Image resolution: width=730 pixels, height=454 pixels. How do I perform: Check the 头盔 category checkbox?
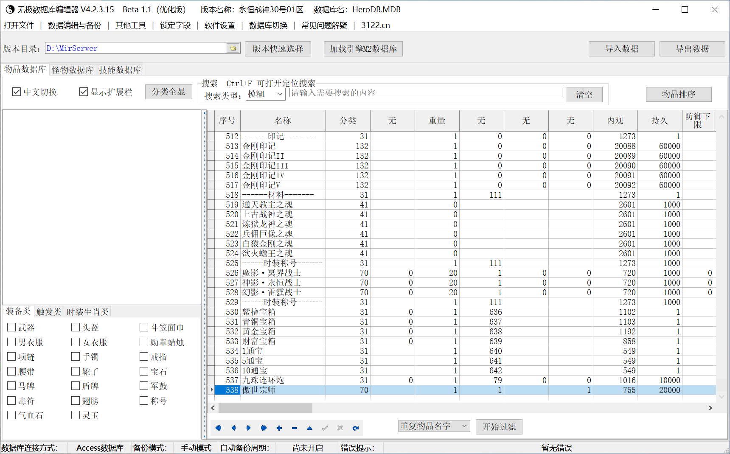click(76, 327)
